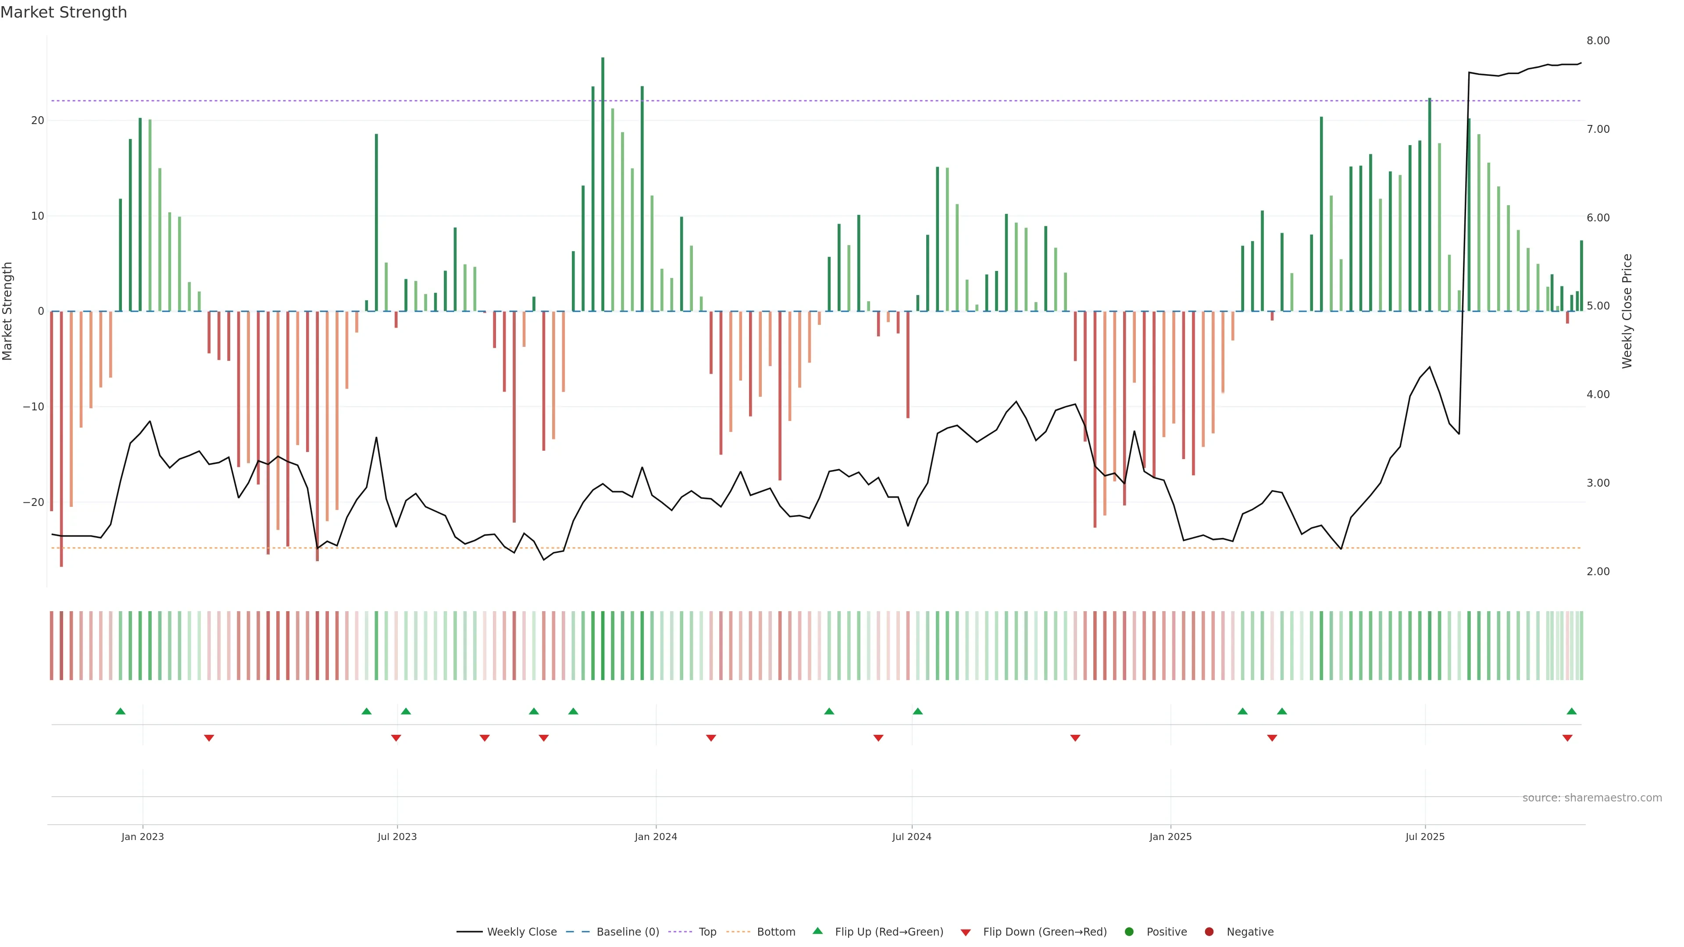1684x947 pixels.
Task: Click the green Flip Up triangle icon in legend
Action: click(x=817, y=931)
